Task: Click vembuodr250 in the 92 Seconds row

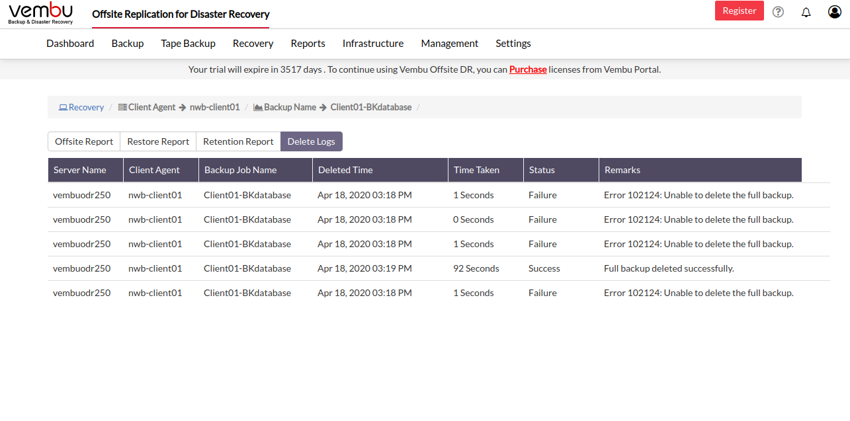Action: 82,268
